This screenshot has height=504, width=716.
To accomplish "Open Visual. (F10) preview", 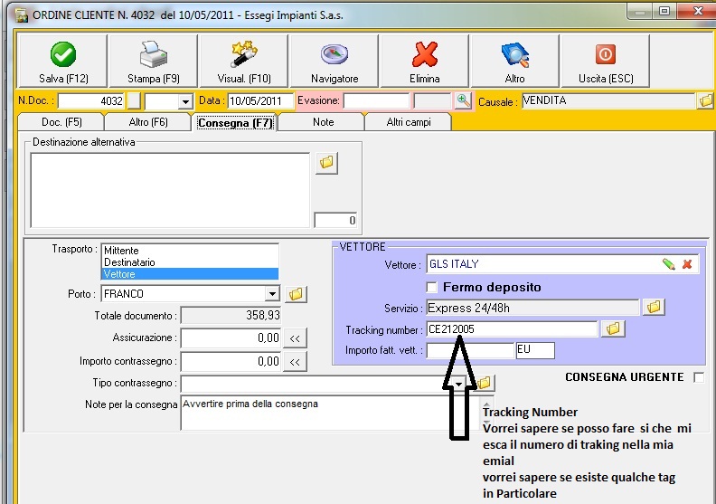I will click(244, 62).
